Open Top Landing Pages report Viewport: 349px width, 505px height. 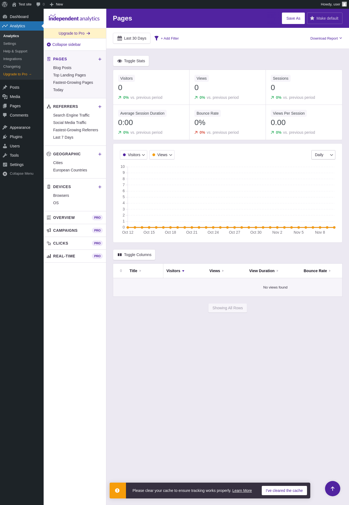(69, 75)
